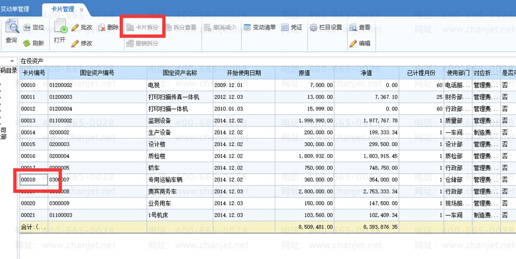Click asset number 01100003
Screen dimensions: 516x259
61,215
